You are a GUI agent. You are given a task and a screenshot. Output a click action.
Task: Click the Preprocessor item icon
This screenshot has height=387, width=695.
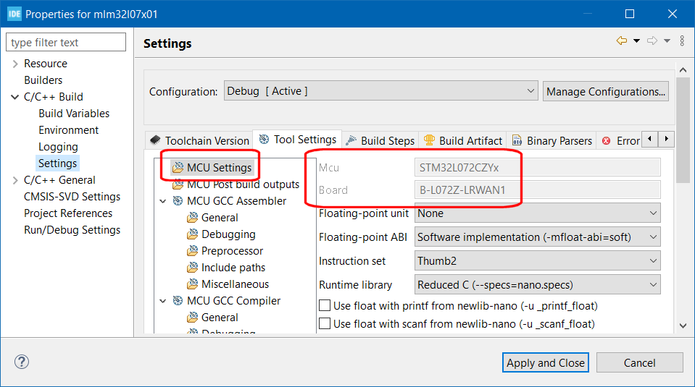[x=192, y=251]
